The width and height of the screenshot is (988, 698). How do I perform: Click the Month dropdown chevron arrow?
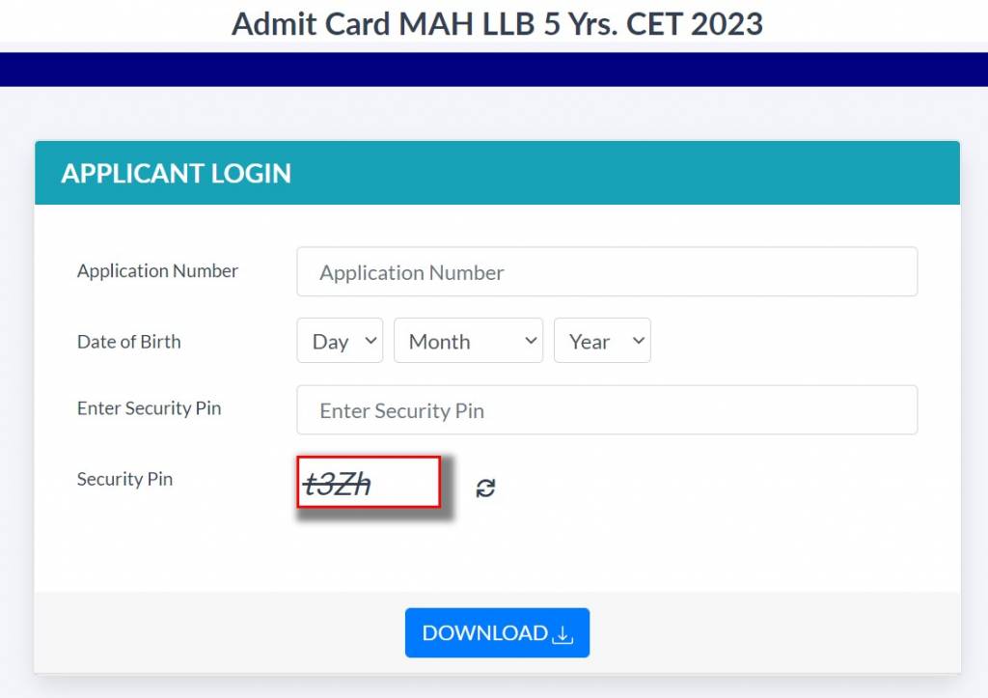530,341
